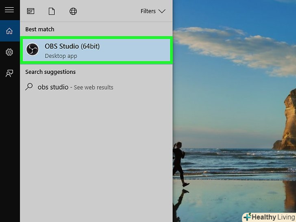
Task: Click 'See web results' text
Action: 94,87
